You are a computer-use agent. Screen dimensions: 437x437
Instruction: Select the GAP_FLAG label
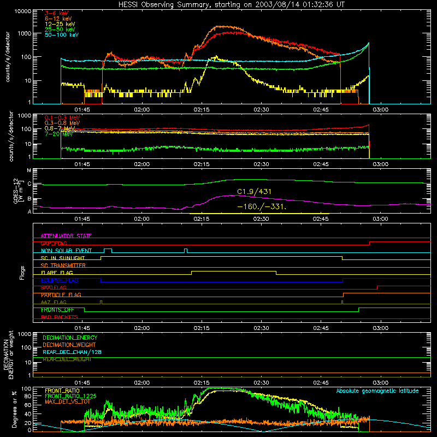pyautogui.click(x=54, y=243)
